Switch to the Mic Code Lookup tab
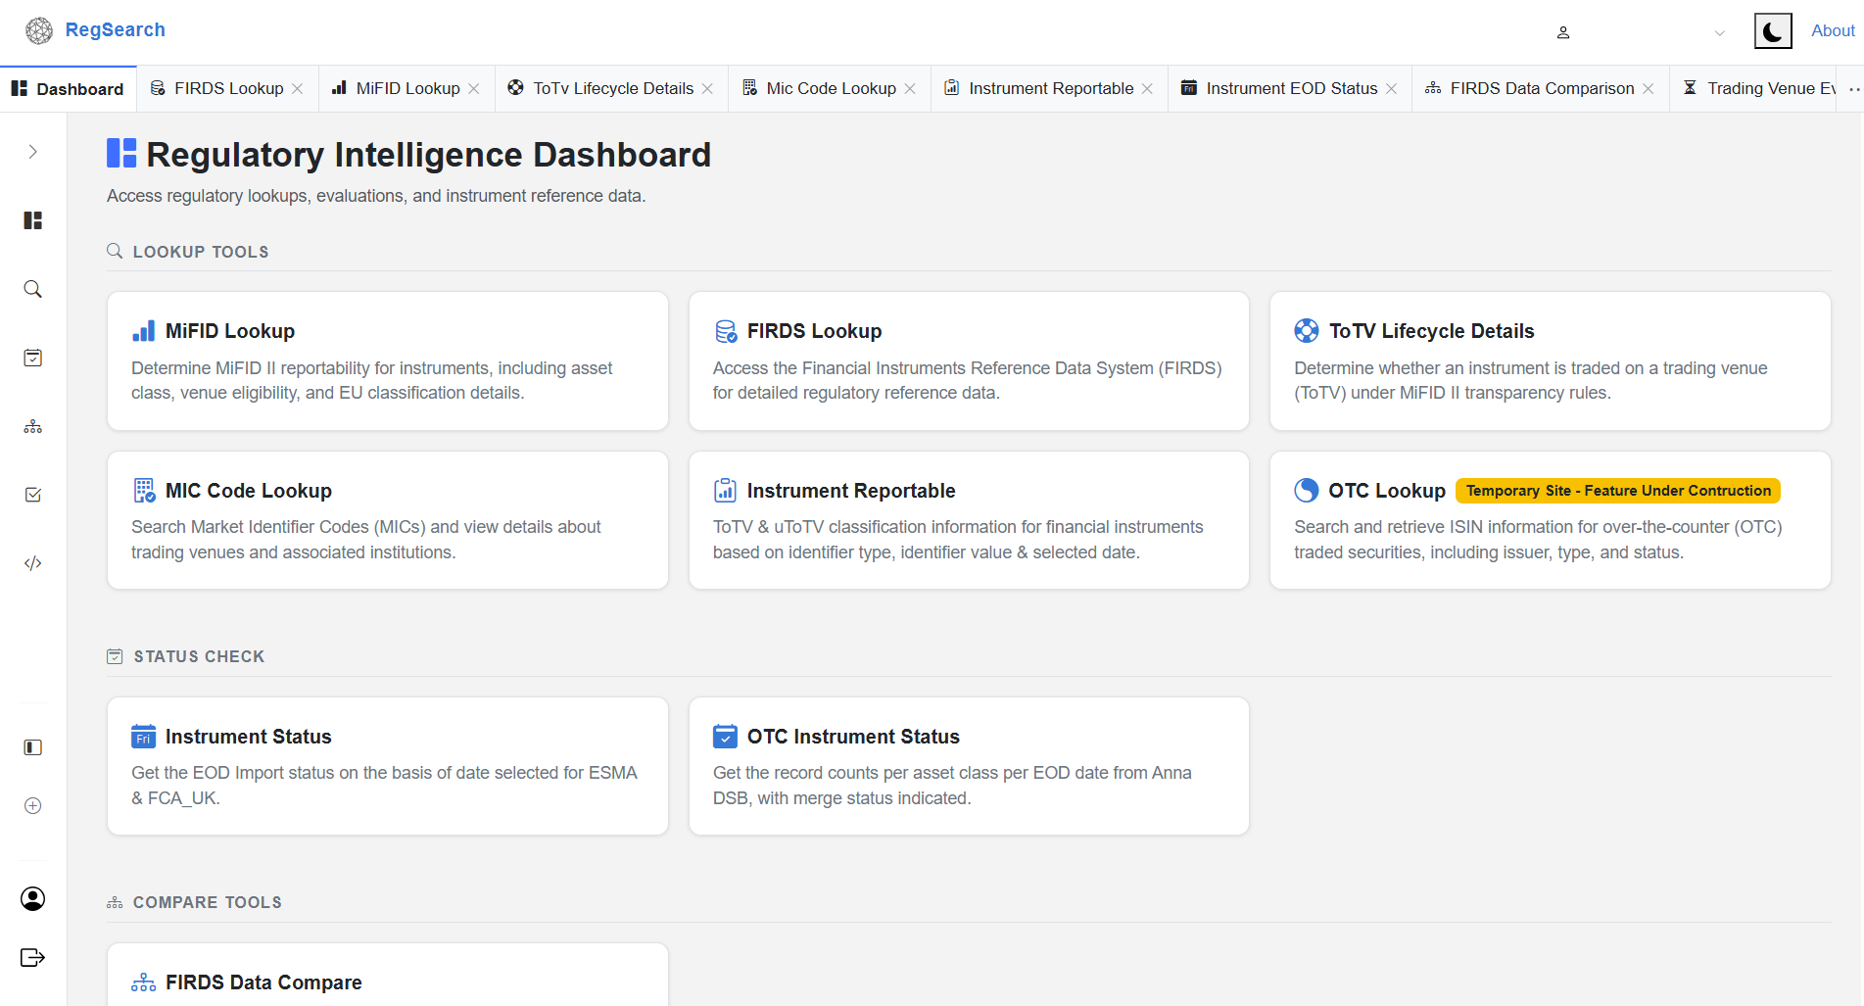Image resolution: width=1864 pixels, height=1006 pixels. 820,88
